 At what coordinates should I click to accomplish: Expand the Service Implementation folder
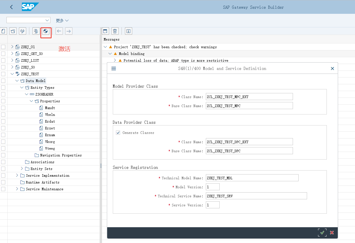pos(17,175)
